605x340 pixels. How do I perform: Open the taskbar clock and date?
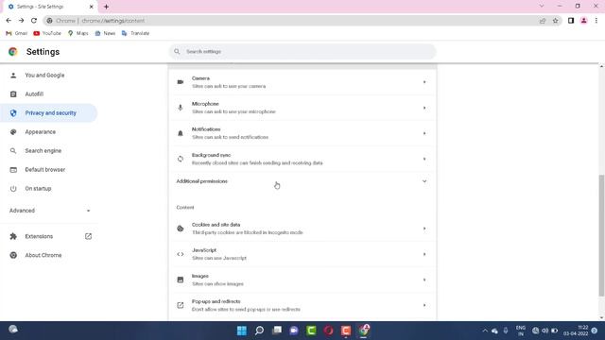click(x=576, y=331)
